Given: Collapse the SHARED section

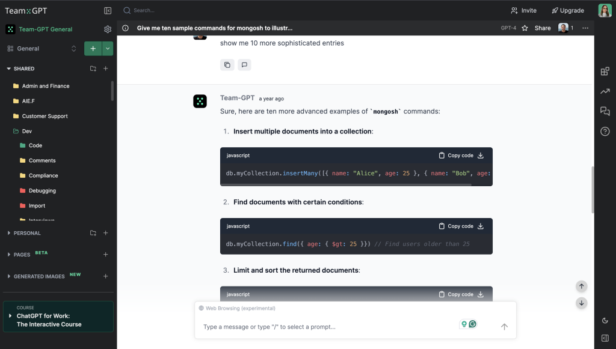Looking at the screenshot, I should pyautogui.click(x=8, y=68).
